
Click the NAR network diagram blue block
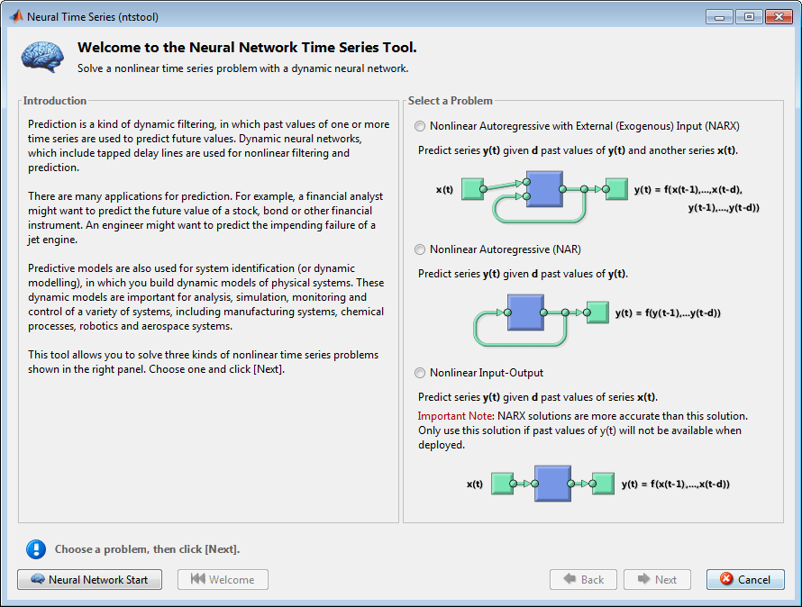coord(525,313)
